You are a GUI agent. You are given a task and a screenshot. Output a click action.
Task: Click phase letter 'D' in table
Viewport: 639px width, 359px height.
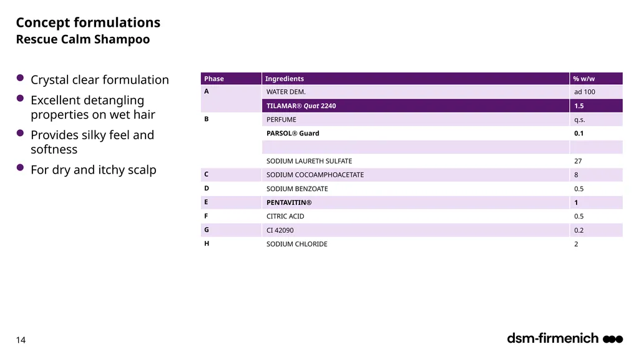point(206,188)
